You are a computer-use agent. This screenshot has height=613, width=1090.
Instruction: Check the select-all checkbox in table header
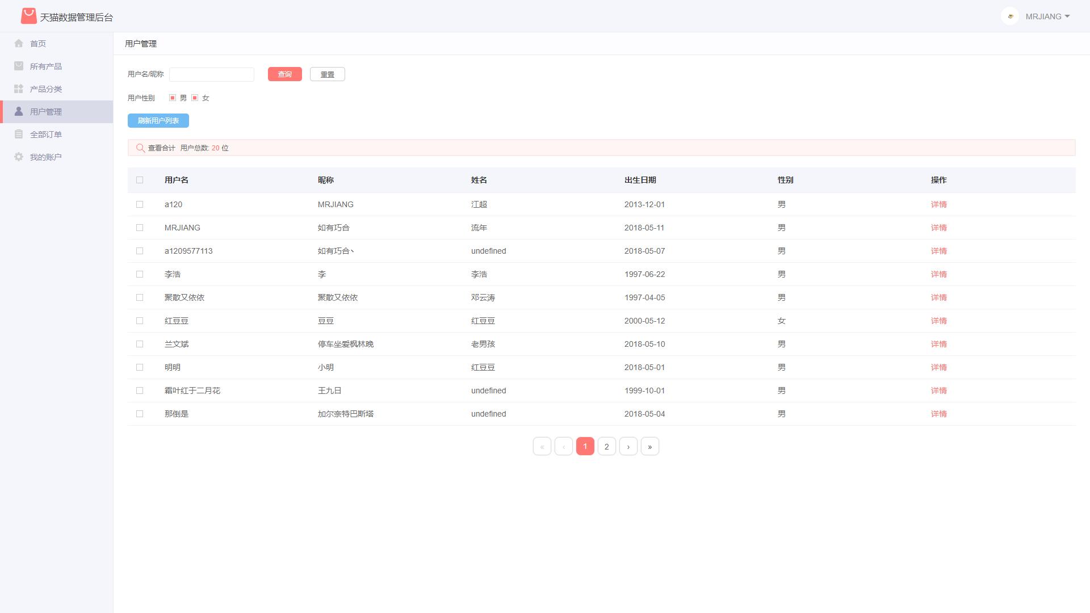140,180
